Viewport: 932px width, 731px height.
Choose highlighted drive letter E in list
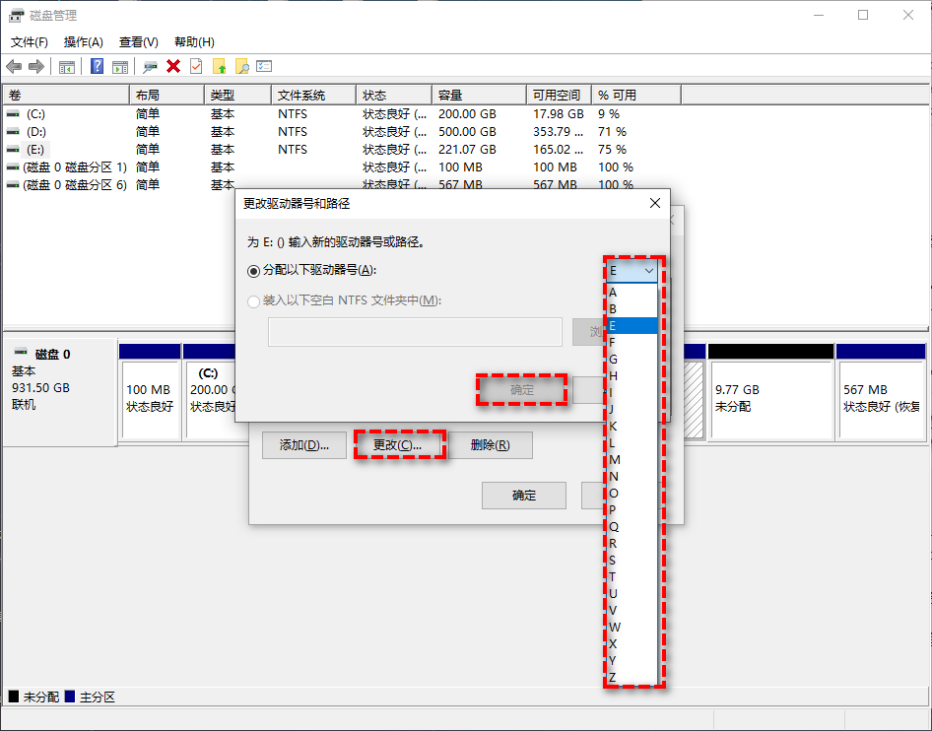(632, 326)
